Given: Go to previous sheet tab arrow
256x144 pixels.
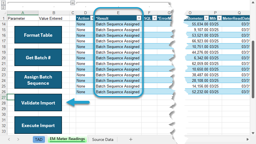Looking at the screenshot, I should 9,139.
